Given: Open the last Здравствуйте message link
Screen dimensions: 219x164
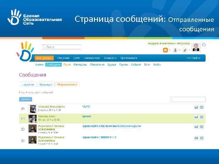Looking at the screenshot, I should click(99, 137).
